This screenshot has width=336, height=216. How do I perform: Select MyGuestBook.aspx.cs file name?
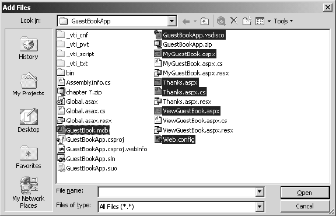click(x=192, y=64)
